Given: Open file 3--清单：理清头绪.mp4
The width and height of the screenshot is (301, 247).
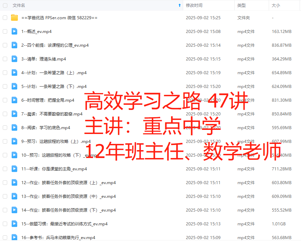Looking at the screenshot, I should pos(44,59).
